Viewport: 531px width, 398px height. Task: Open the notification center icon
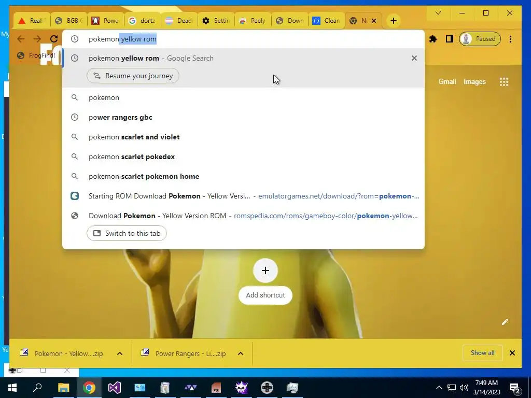point(515,388)
